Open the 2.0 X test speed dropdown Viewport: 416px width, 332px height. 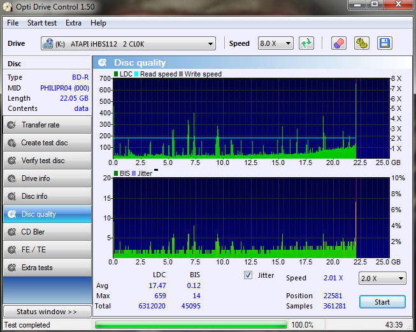[x=382, y=278]
